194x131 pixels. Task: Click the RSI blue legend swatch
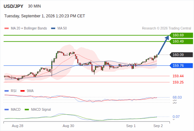tap(7, 91)
